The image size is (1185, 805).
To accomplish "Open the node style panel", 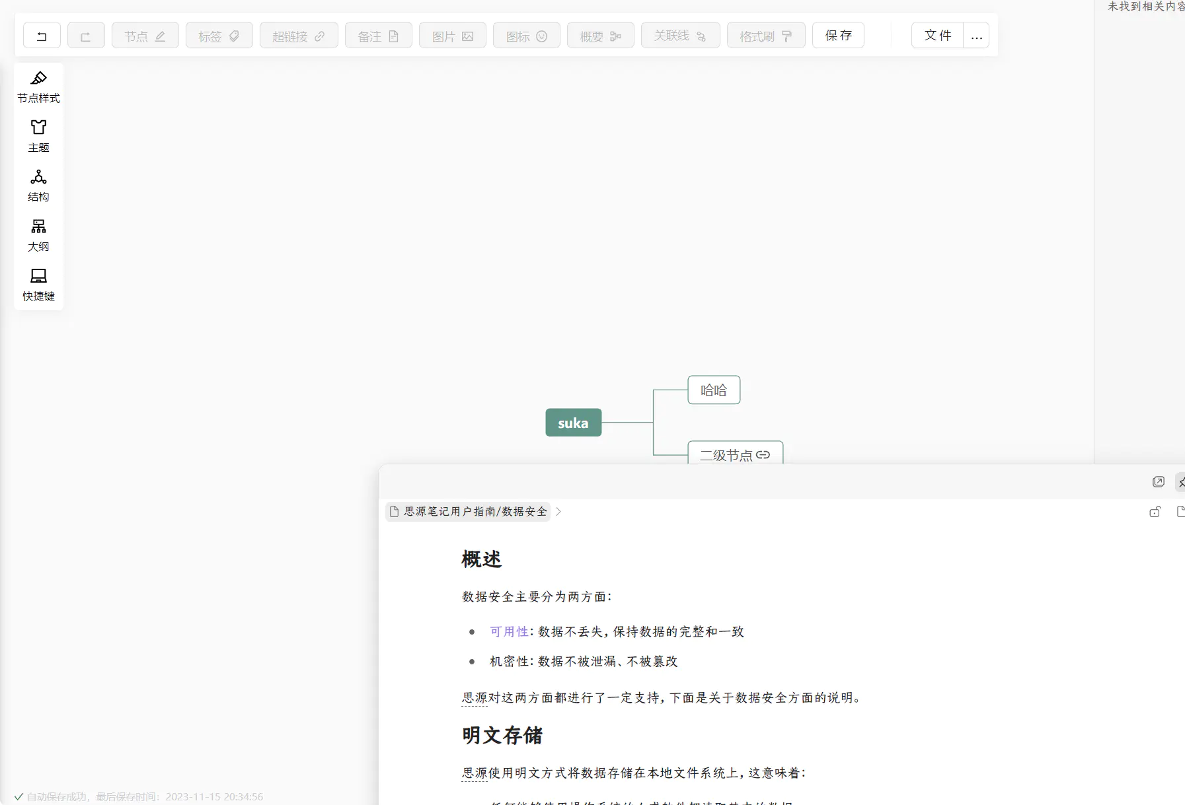I will point(38,87).
